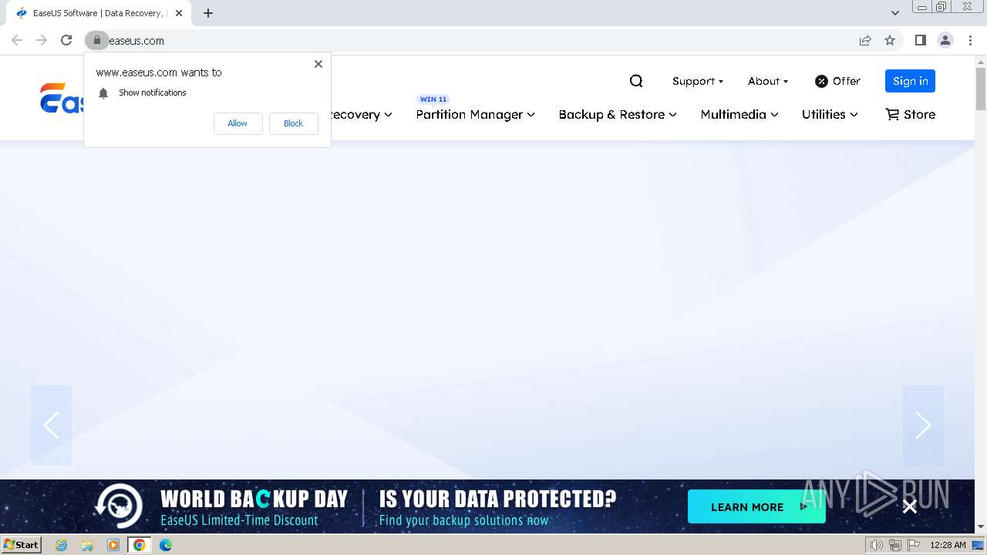This screenshot has height=555, width=987.
Task: Click the Sign in button
Action: pyautogui.click(x=910, y=81)
